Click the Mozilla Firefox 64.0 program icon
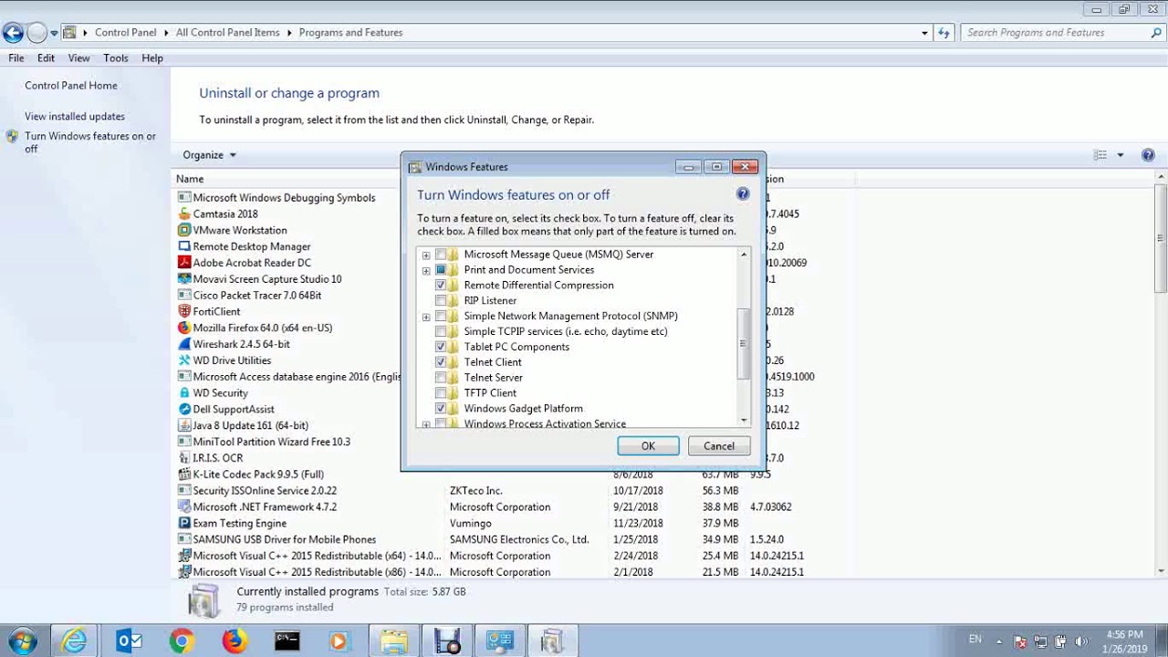Viewport: 1168px width, 657px height. point(184,328)
